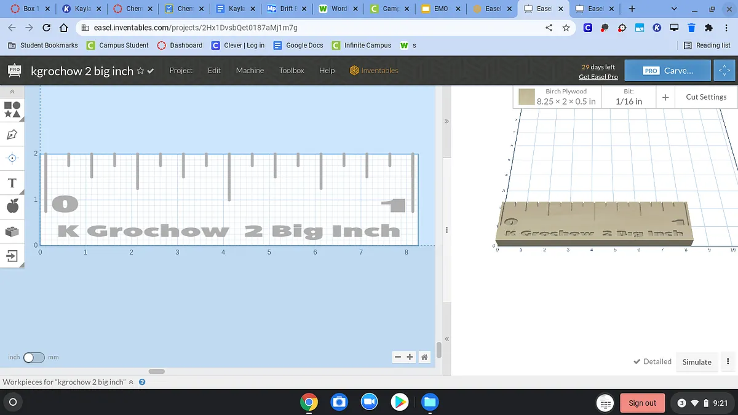Open Google Docs bookmark
This screenshot has height=415, width=738.
(x=298, y=45)
